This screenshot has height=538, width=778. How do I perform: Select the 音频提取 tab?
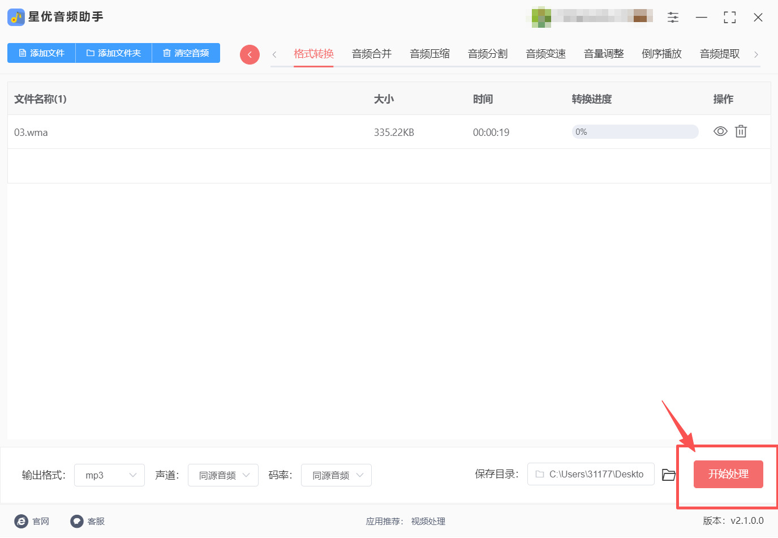coord(719,53)
